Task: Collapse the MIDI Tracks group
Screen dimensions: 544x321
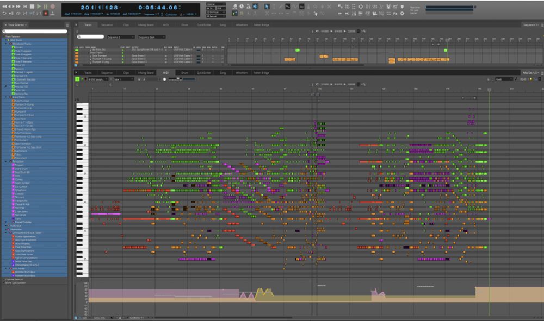Action: [5, 40]
